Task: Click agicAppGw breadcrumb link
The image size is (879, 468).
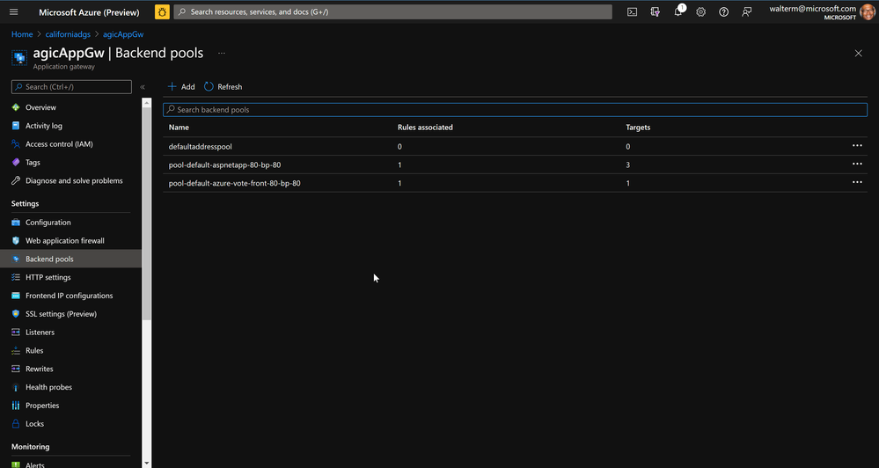Action: click(x=123, y=34)
